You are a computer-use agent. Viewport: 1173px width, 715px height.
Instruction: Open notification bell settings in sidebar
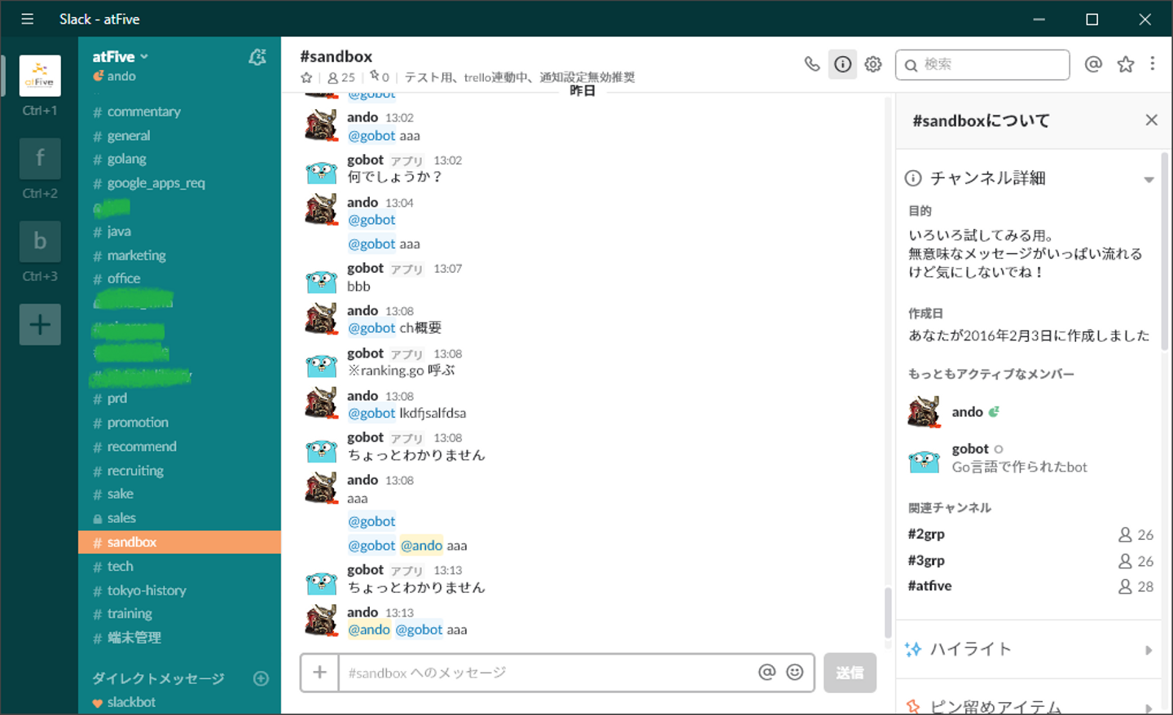(257, 57)
